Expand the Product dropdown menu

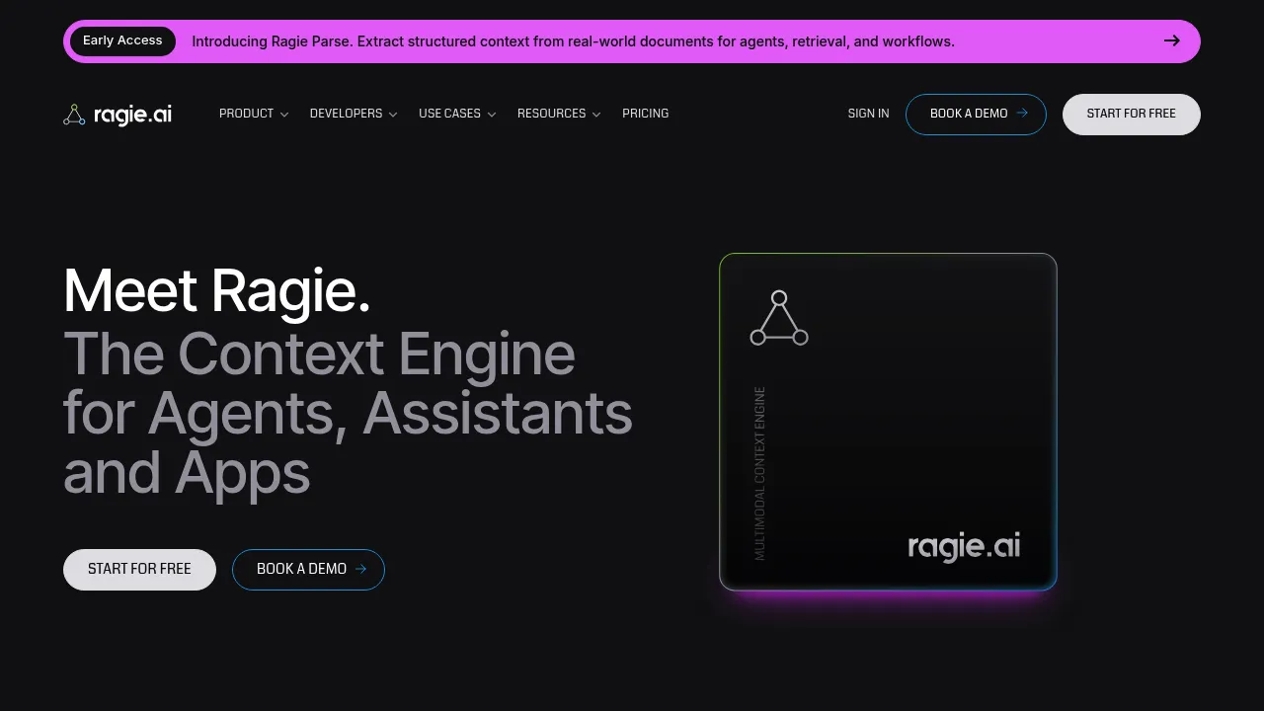tap(254, 114)
